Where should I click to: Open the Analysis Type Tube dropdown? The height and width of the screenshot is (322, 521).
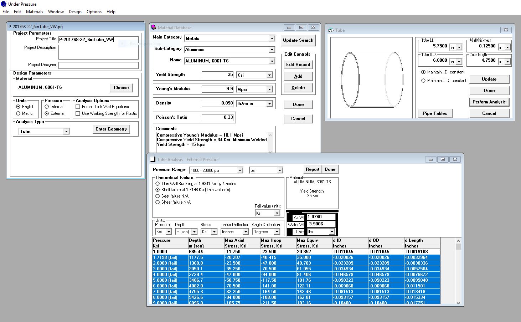(x=66, y=132)
